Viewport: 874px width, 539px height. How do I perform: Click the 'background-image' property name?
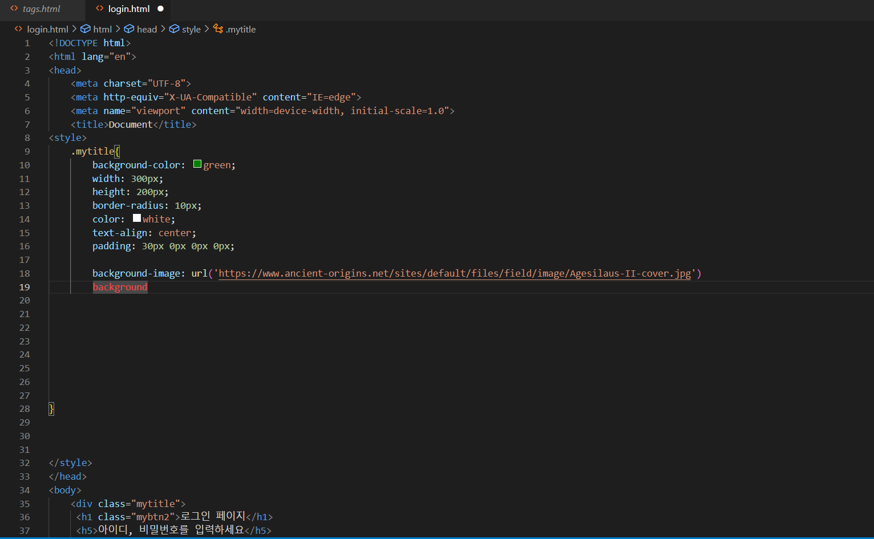pos(136,274)
